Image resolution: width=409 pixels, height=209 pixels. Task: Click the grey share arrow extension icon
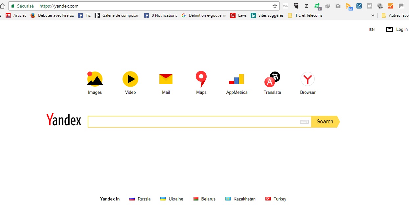click(401, 6)
